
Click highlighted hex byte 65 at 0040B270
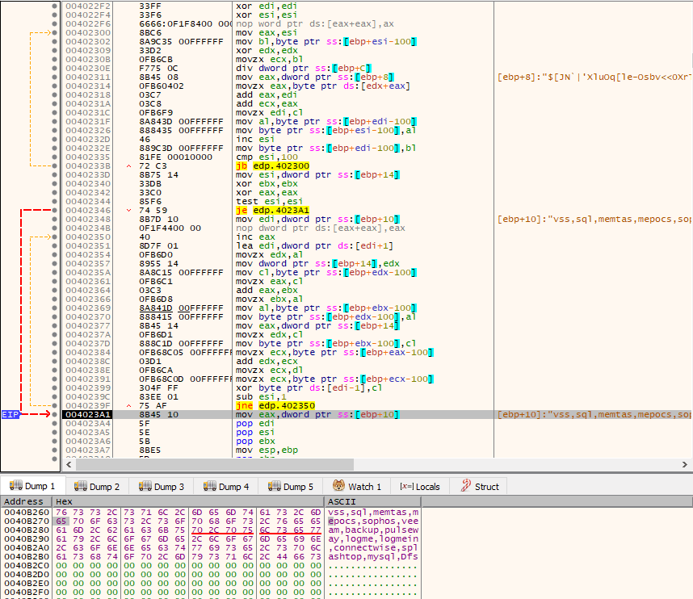pyautogui.click(x=61, y=521)
